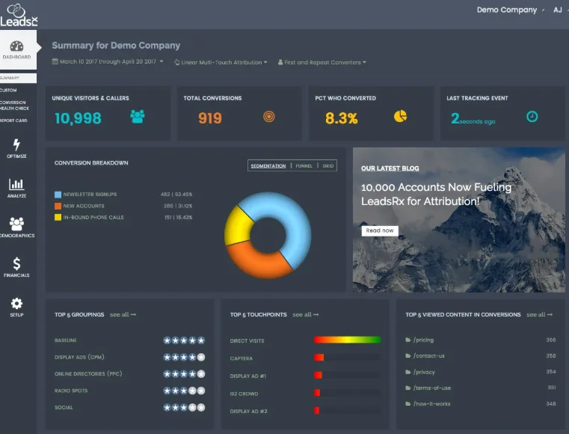The height and width of the screenshot is (434, 569).
Task: Open the /pricing content row
Action: pyautogui.click(x=423, y=340)
